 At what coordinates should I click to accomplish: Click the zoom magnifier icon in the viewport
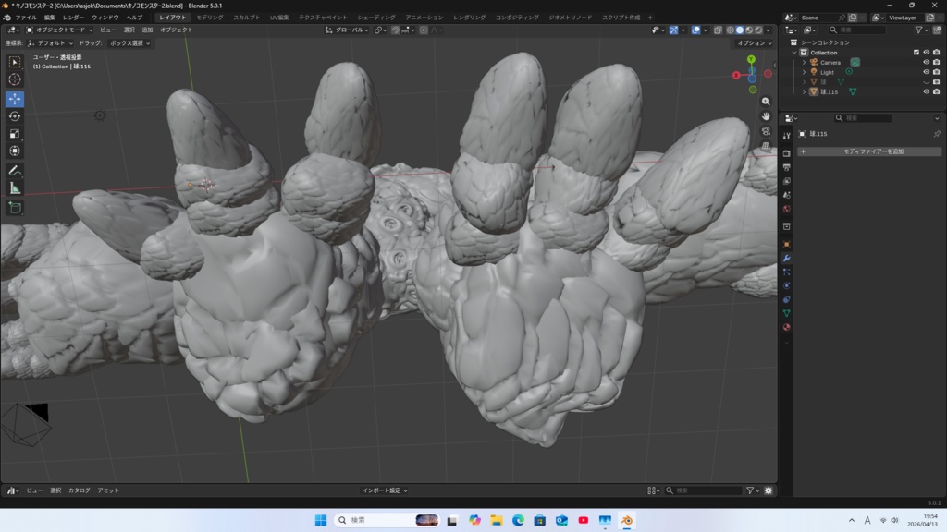tap(767, 102)
